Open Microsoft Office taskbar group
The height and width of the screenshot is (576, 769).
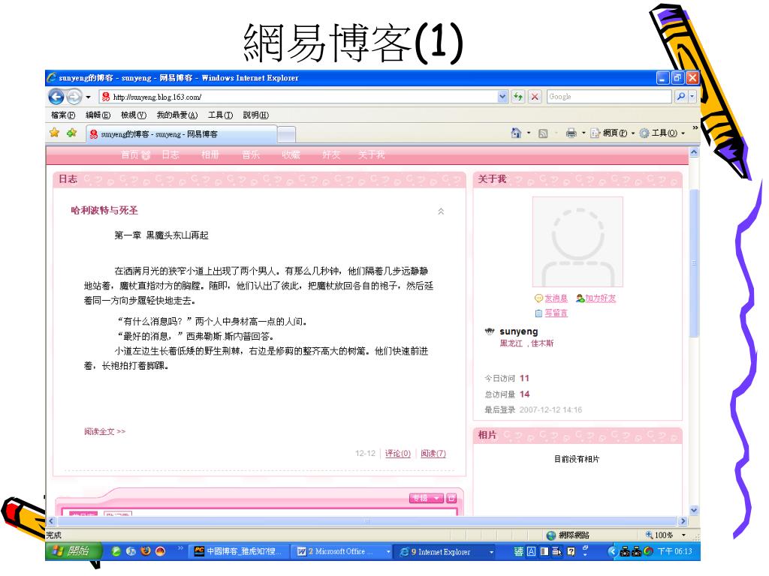342,551
